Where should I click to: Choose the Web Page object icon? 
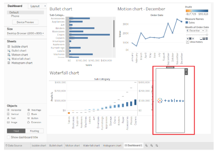point(29,110)
